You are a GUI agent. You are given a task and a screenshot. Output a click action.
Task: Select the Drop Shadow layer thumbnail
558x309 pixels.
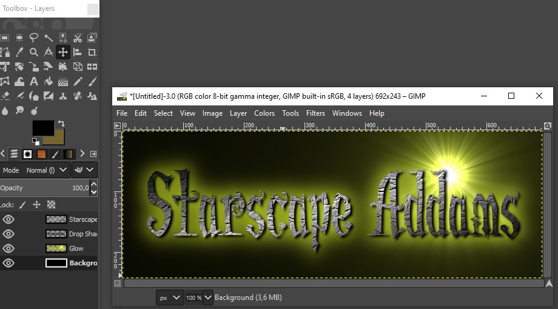click(56, 234)
